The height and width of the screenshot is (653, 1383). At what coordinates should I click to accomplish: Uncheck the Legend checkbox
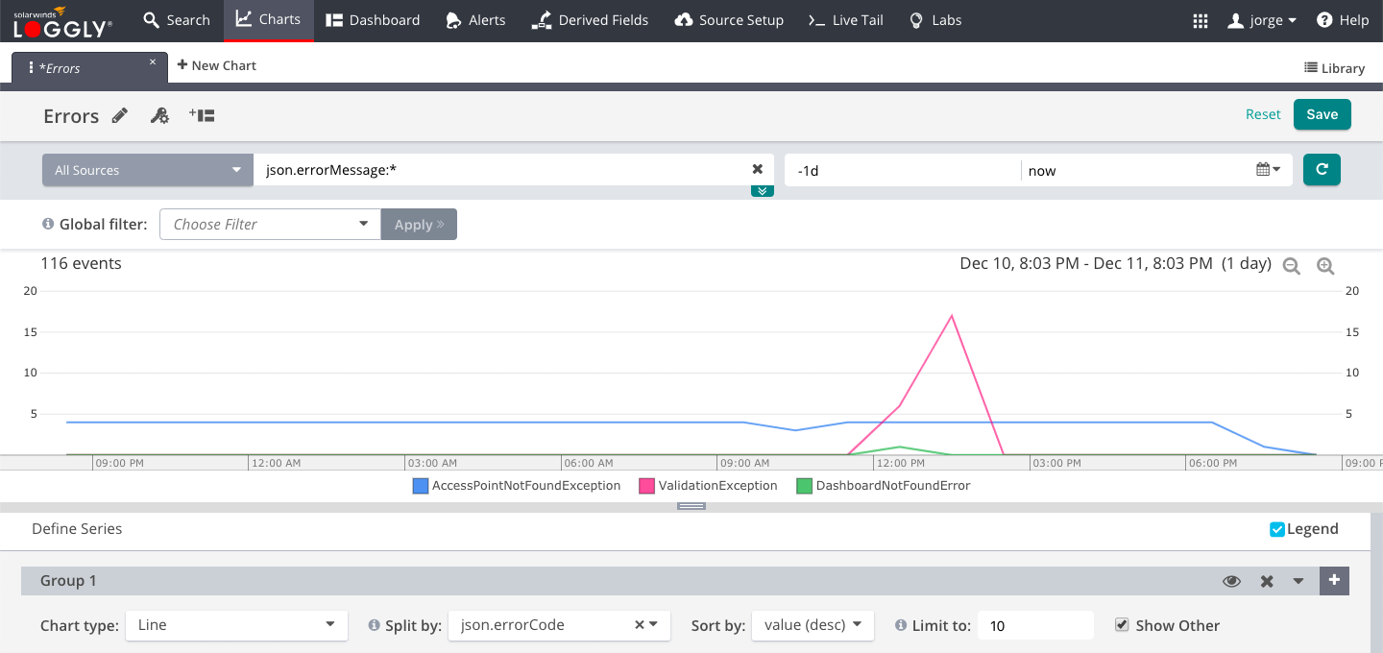(x=1276, y=529)
